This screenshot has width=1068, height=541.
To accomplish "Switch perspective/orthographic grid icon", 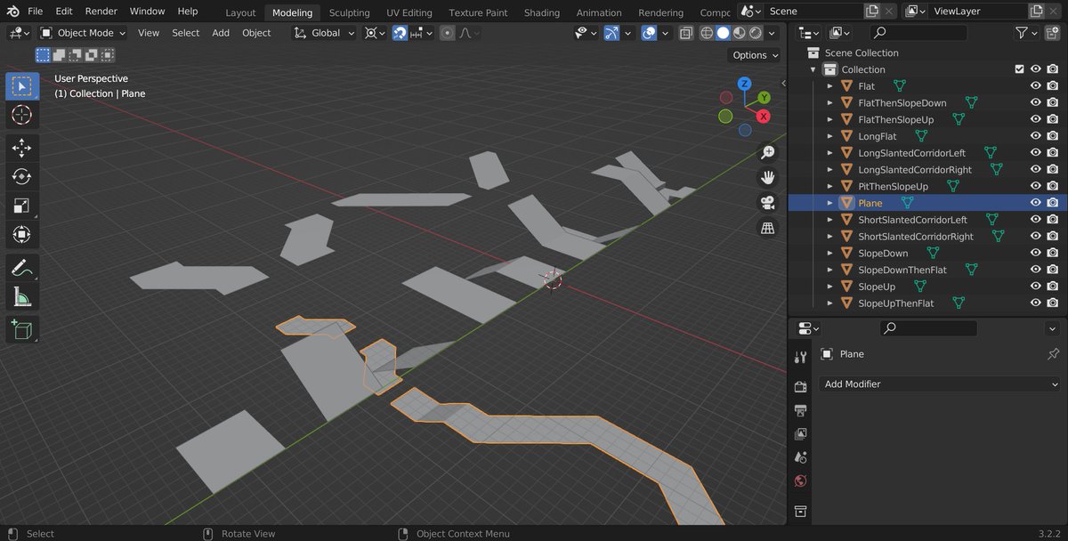I will 767,229.
